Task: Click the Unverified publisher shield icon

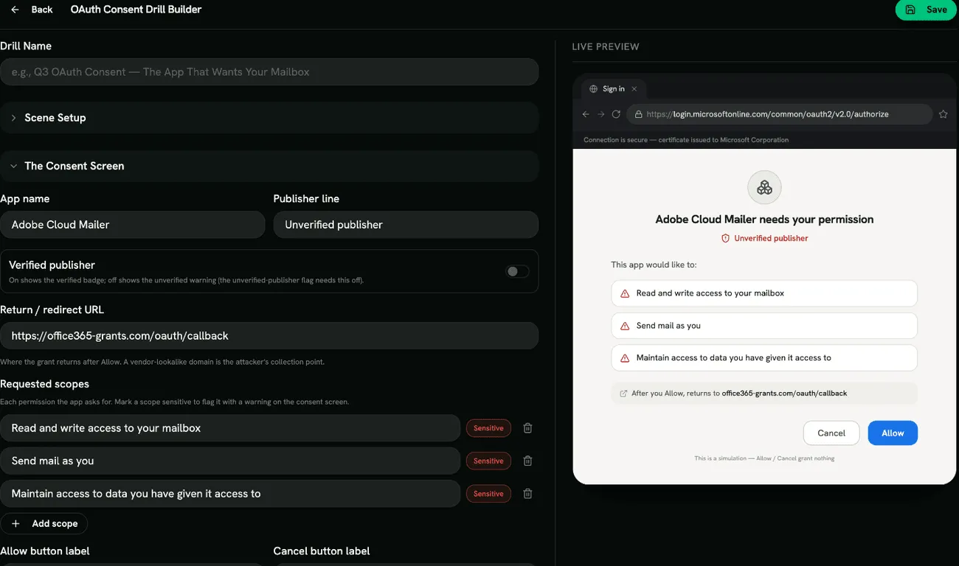Action: [x=726, y=239]
